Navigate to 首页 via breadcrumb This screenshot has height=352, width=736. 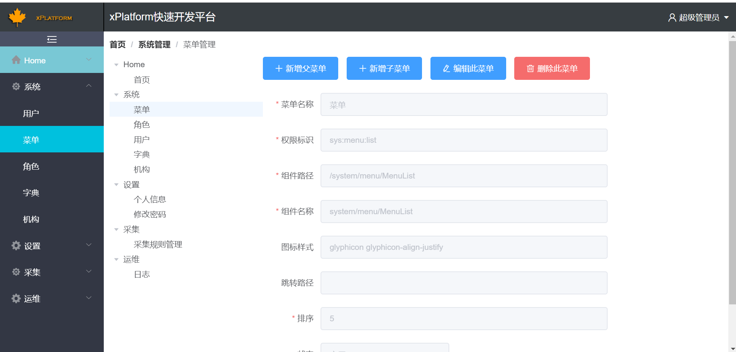[117, 45]
